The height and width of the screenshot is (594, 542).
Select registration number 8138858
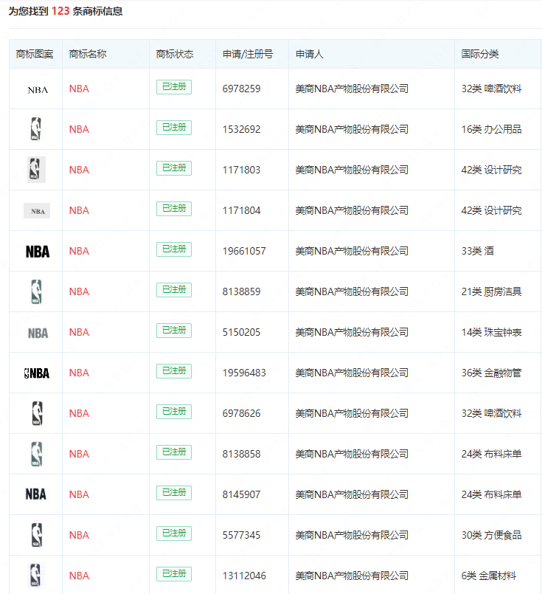[x=241, y=454]
